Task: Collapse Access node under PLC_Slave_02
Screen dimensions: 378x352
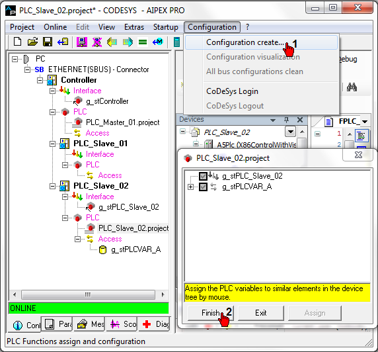Action: [77, 239]
